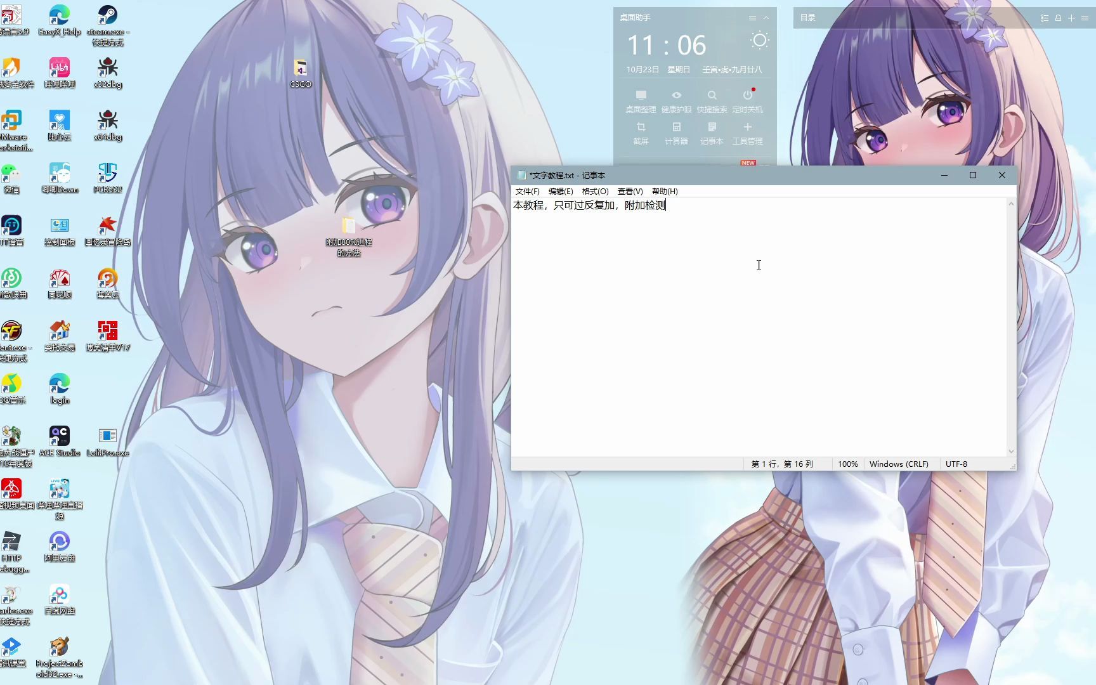Click the list view icon in 目录 panel
1096x685 pixels.
(1045, 18)
